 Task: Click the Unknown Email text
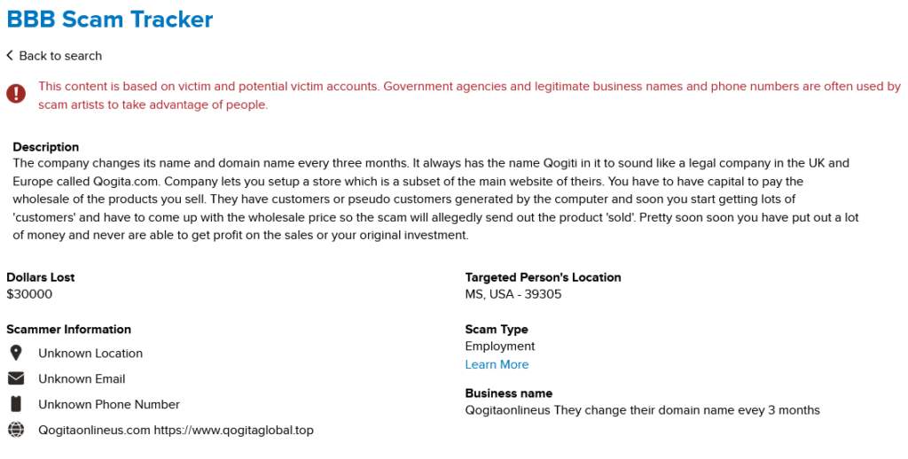(82, 378)
